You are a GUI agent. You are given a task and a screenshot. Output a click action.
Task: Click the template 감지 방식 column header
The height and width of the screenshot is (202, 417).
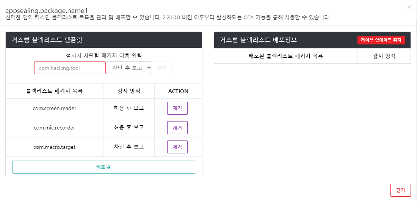(x=129, y=91)
